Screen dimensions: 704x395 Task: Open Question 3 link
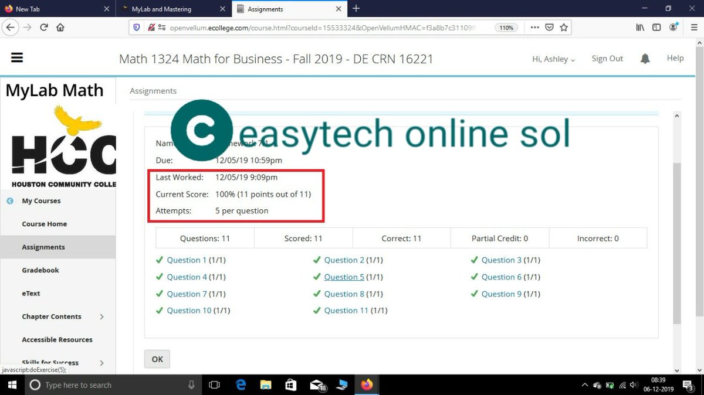(502, 260)
